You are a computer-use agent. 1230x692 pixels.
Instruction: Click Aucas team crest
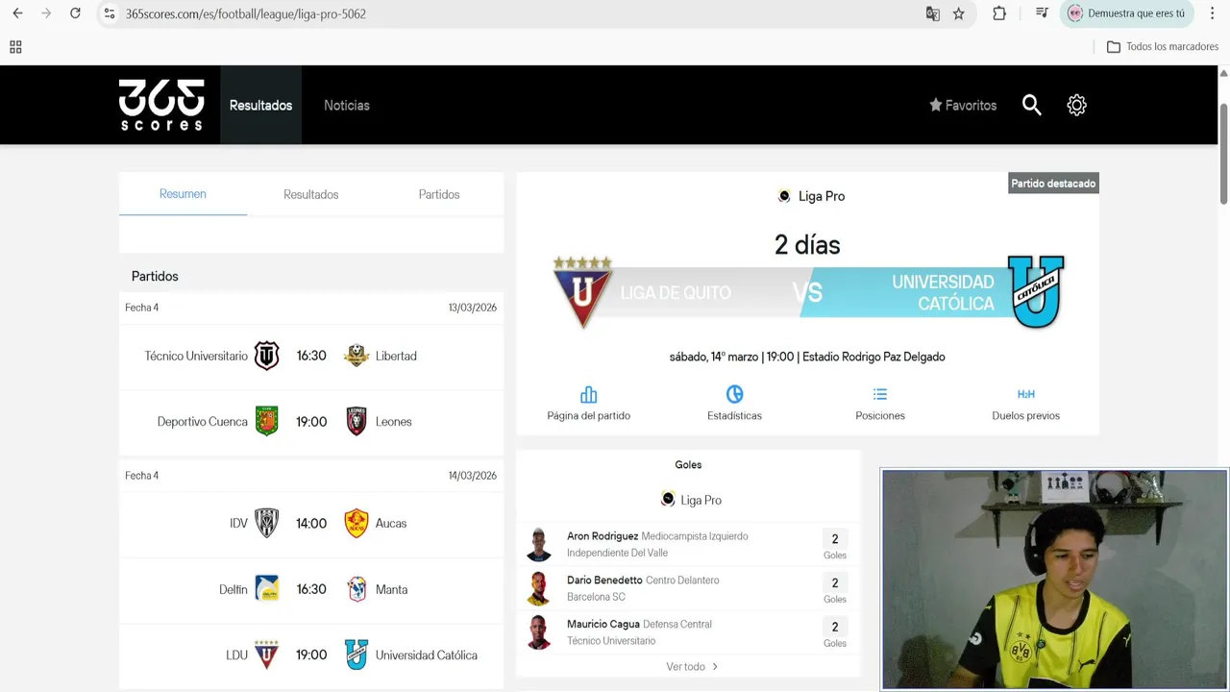click(x=357, y=523)
